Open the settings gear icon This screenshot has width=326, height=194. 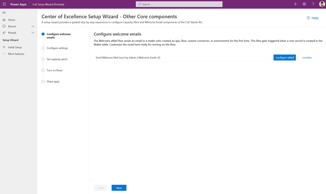click(304, 4)
